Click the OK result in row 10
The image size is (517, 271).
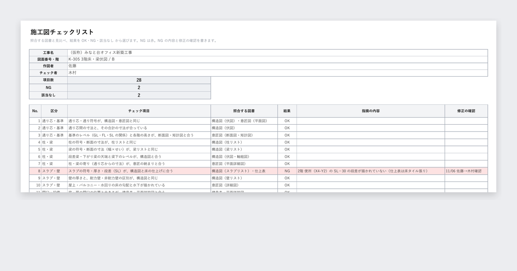coord(287,185)
